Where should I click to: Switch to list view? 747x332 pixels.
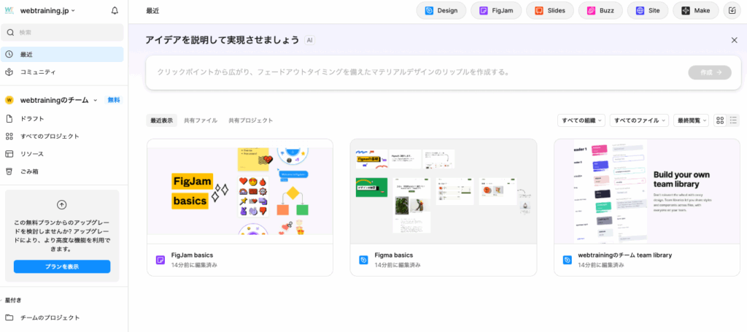point(733,120)
